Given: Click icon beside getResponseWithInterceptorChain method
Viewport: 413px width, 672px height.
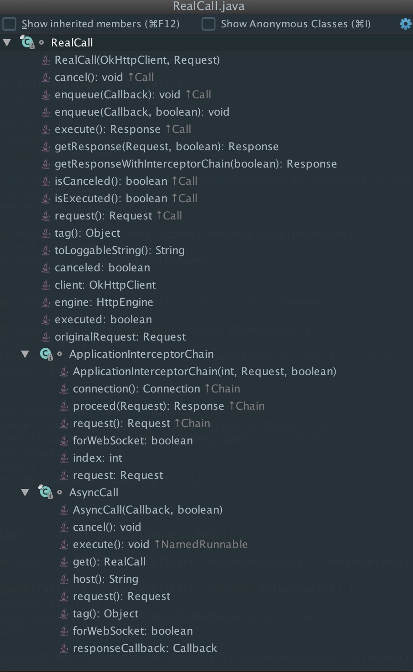Looking at the screenshot, I should pyautogui.click(x=45, y=163).
